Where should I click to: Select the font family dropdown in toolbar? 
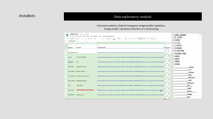pos(96,38)
